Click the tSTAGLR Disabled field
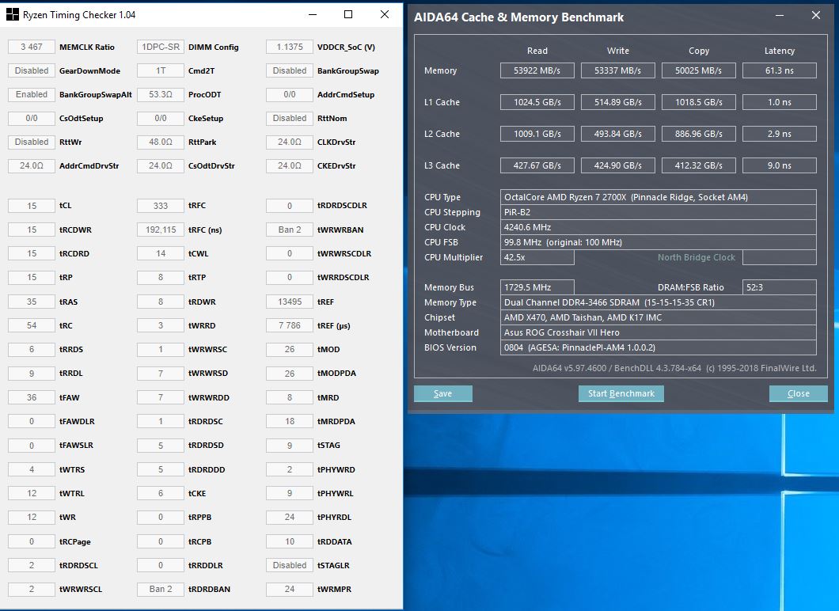 (290, 566)
